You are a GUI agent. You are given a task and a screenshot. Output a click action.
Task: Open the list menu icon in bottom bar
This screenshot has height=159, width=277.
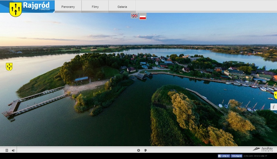[7, 150]
